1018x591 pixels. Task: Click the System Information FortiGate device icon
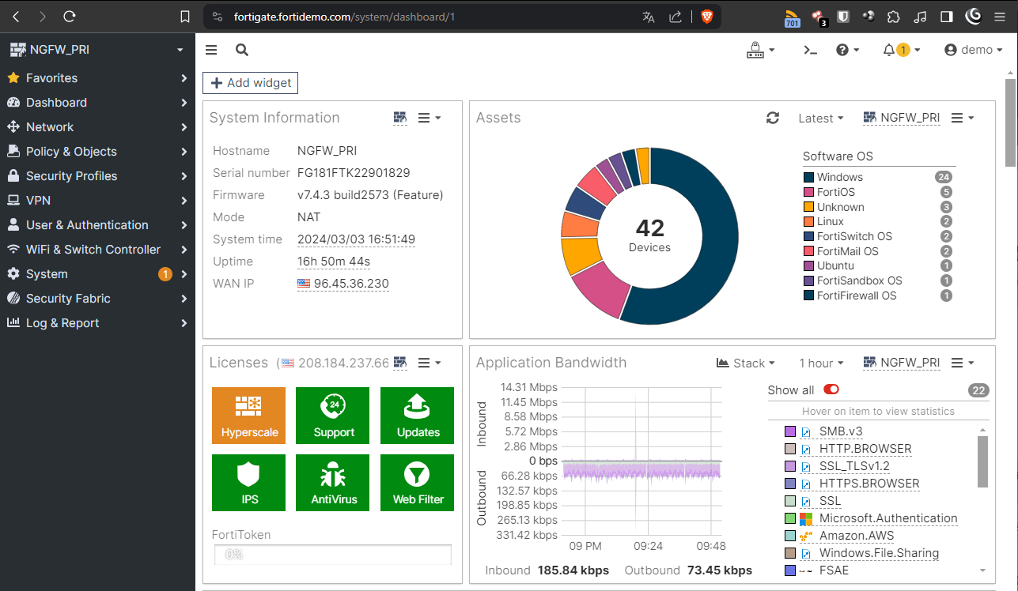400,118
